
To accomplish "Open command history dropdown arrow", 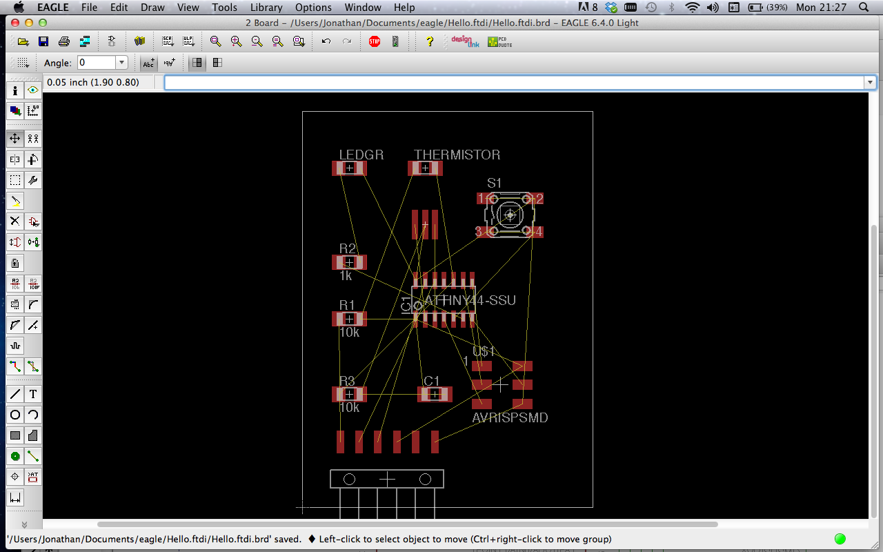I will click(870, 82).
